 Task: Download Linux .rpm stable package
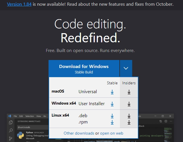point(112,122)
